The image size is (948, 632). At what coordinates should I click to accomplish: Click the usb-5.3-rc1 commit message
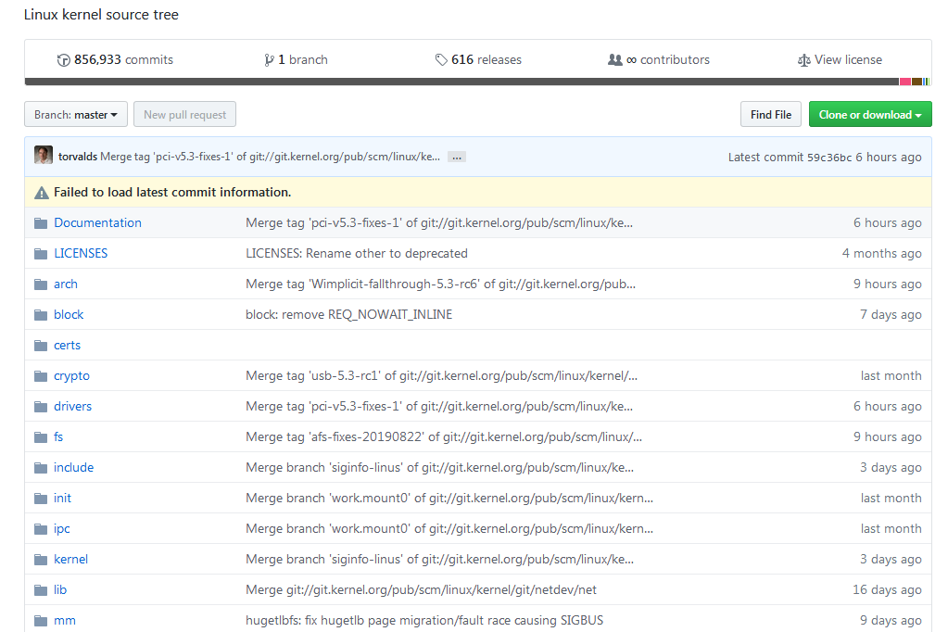tap(441, 376)
